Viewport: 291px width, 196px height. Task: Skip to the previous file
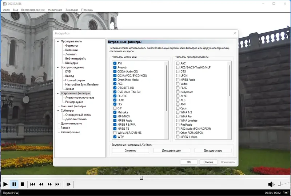pos(32,184)
